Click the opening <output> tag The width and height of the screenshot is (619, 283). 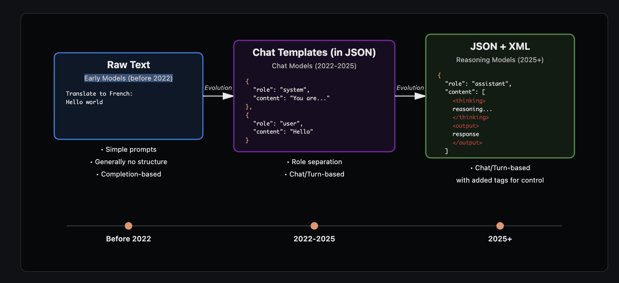(465, 126)
